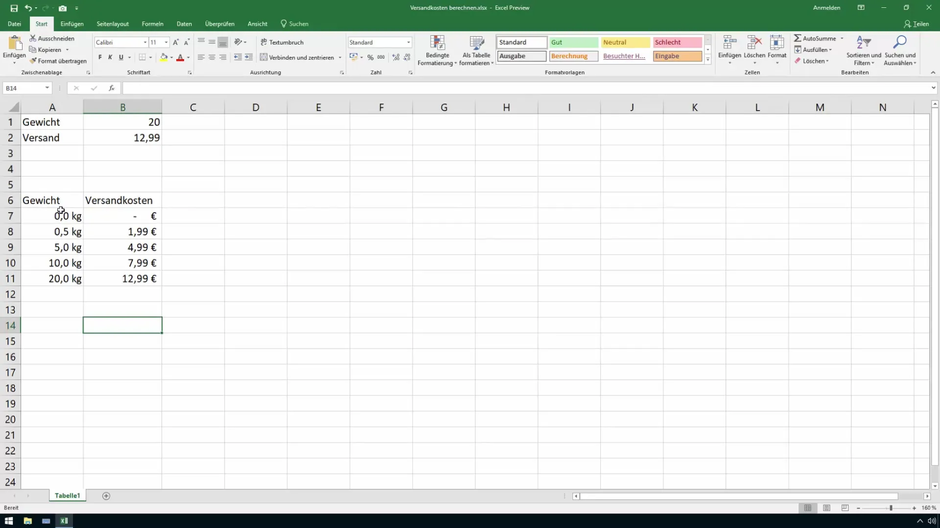Screen dimensions: 940x528
Task: Click the red font color A
Action: 180,57
